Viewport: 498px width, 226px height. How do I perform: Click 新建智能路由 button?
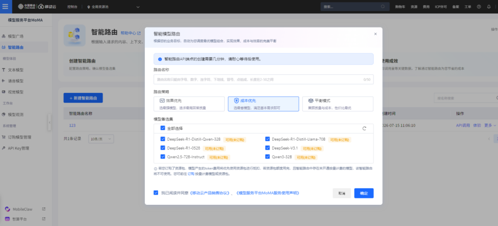83,98
